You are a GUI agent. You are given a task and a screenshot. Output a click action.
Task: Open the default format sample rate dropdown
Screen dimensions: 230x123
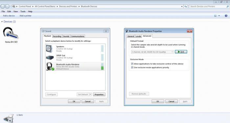pyautogui.click(x=152, y=52)
